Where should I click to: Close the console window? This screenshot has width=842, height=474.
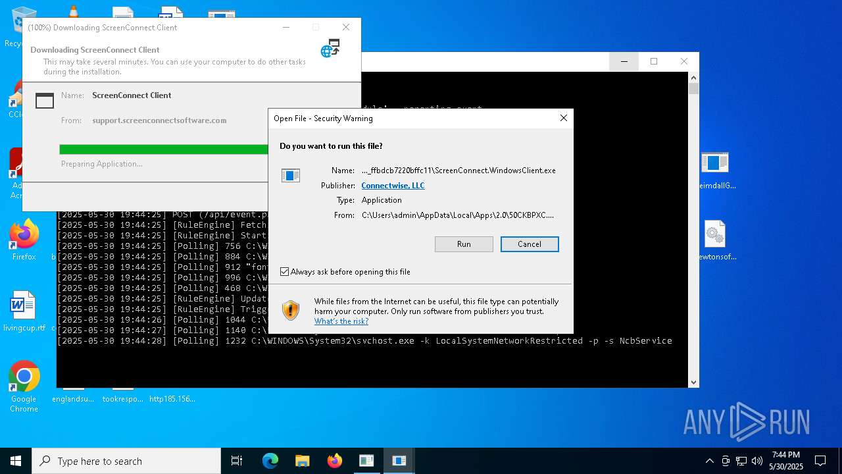(x=684, y=61)
